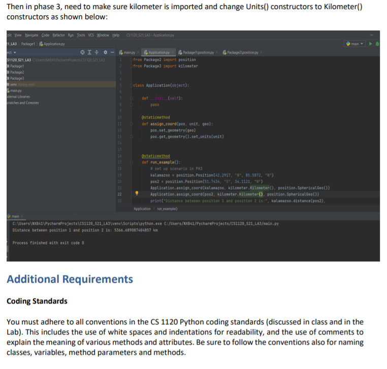Select main.py in the project tree
The height and width of the screenshot is (369, 387).
[16, 90]
